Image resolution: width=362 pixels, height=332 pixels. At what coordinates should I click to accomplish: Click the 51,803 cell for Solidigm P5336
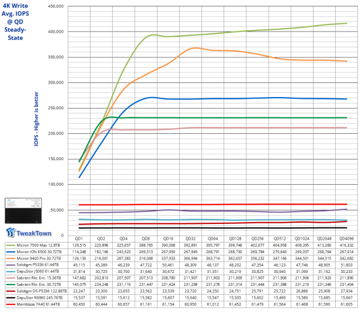pyautogui.click(x=347, y=265)
